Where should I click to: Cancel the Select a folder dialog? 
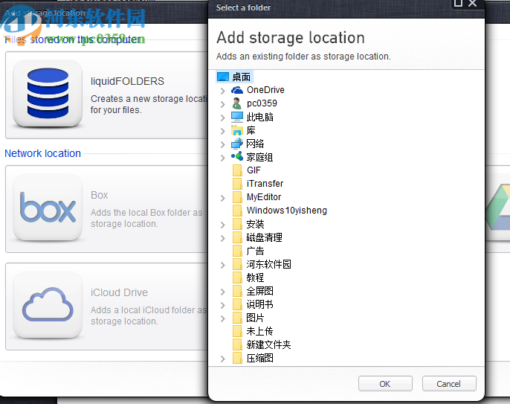tap(449, 384)
